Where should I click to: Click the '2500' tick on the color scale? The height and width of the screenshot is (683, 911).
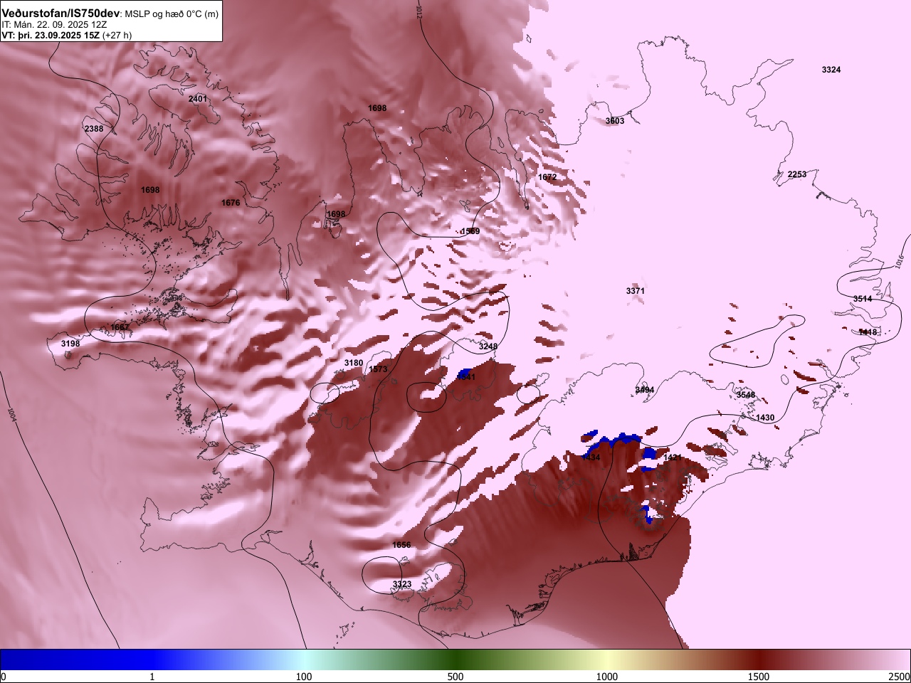pyautogui.click(x=900, y=676)
